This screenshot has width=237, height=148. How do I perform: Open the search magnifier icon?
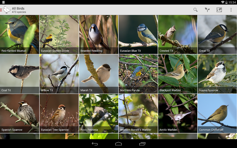pos(196,10)
